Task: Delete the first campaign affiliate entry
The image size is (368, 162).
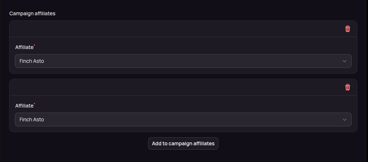Action: tap(347, 29)
